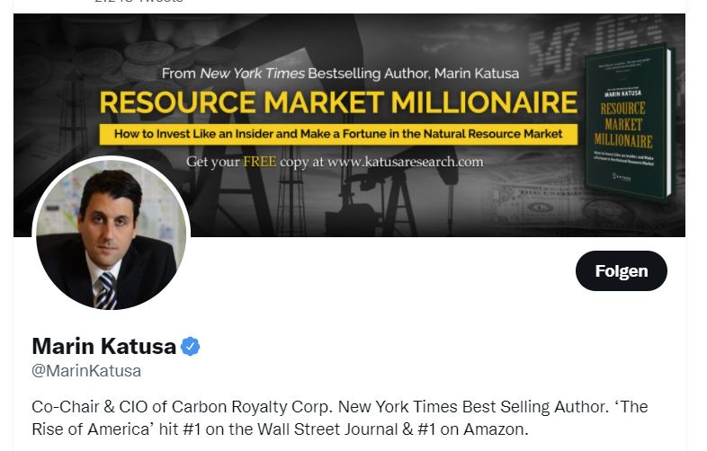Click the yellow "How to Invest" subtitle strip

338,134
